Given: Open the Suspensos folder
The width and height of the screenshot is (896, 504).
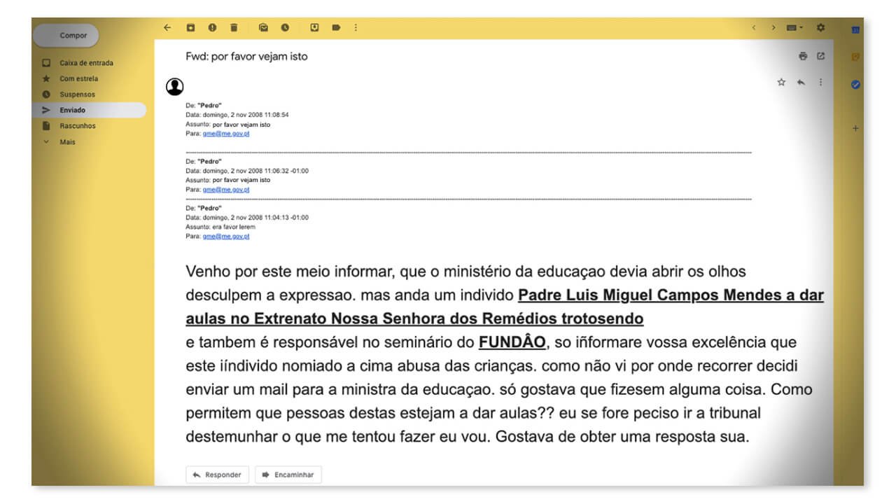Looking at the screenshot, I should point(77,94).
